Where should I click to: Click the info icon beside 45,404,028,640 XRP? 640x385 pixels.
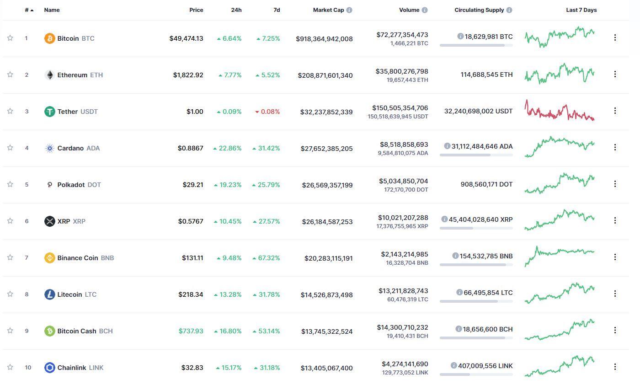coord(444,219)
